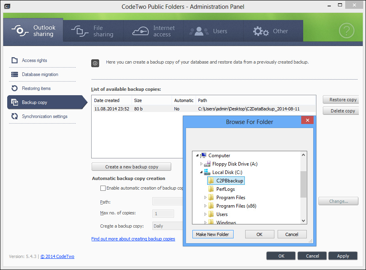
Task: Close the Browse For Folder dialog
Action: pos(308,120)
